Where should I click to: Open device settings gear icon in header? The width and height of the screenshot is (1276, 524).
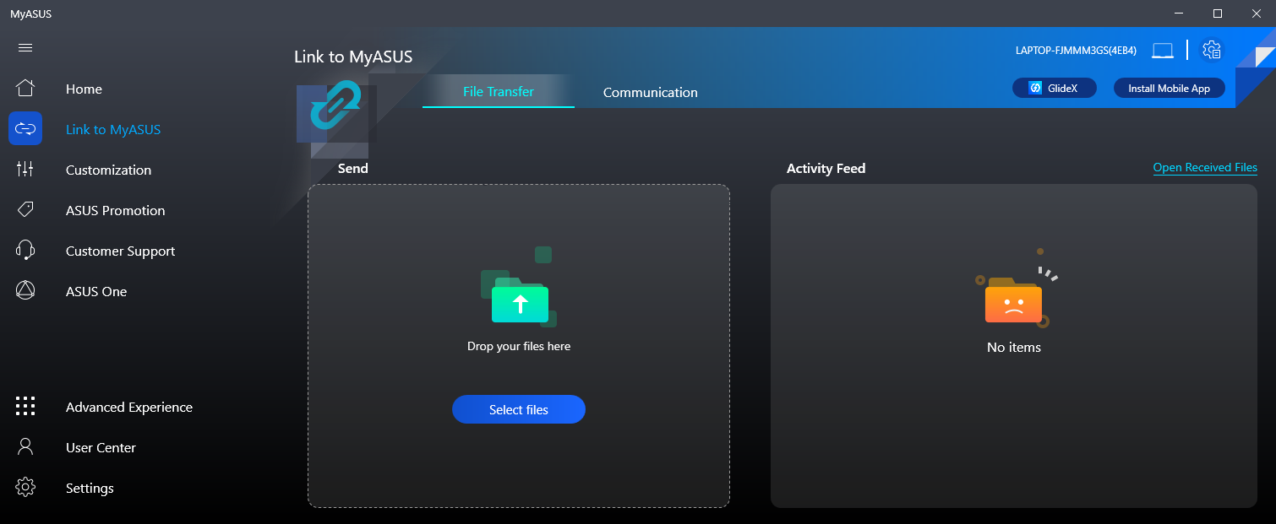click(1212, 50)
